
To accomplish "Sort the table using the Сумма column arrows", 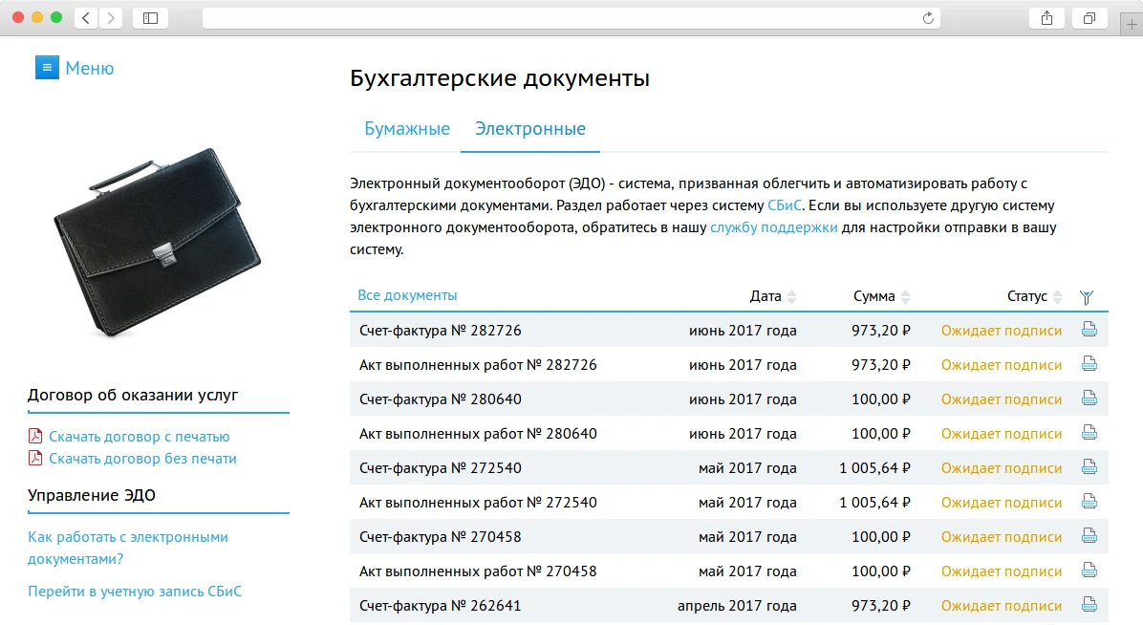I will (x=904, y=296).
